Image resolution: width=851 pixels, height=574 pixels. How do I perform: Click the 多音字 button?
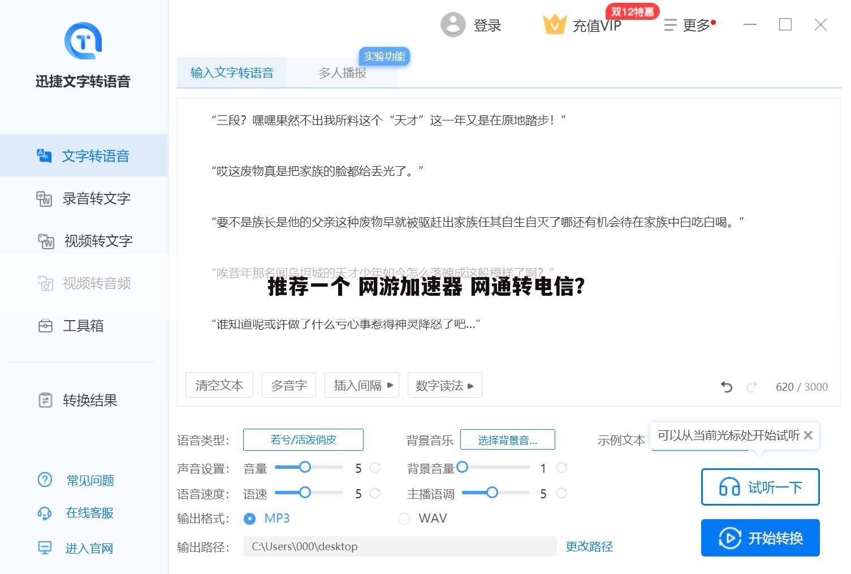(289, 385)
